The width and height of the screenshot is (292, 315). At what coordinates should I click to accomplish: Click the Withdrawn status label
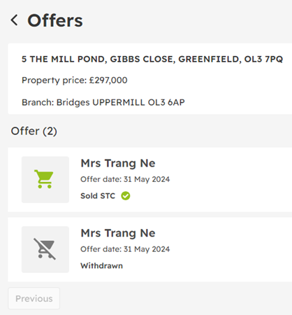pos(101,266)
